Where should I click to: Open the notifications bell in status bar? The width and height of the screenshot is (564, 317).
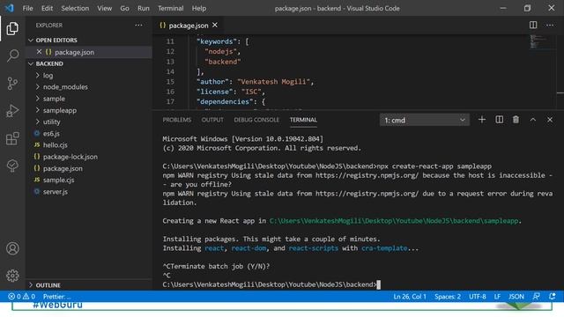pyautogui.click(x=553, y=297)
